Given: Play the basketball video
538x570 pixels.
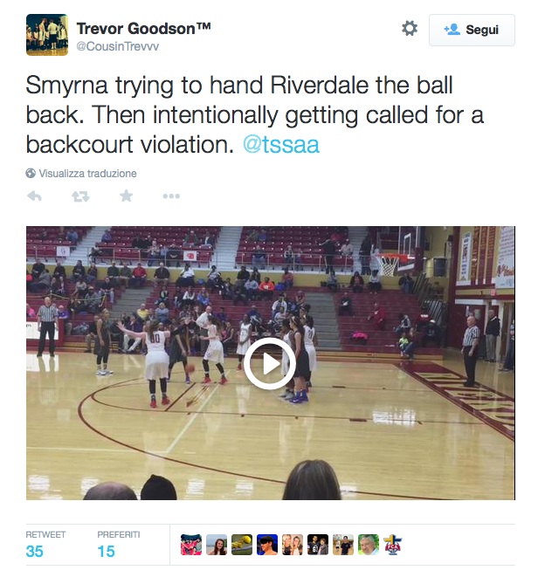Looking at the screenshot, I should (270, 363).
